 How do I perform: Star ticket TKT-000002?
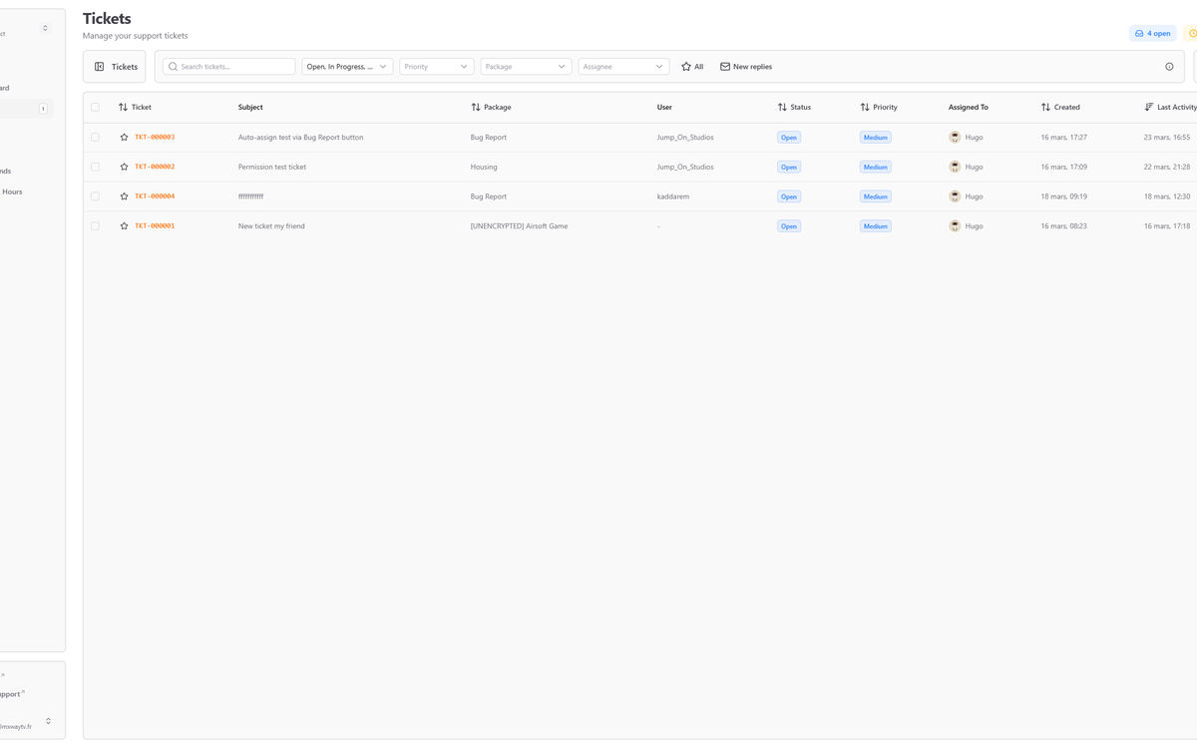124,167
